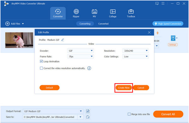Open the Resolution 320x240 dropdown

[135, 51]
